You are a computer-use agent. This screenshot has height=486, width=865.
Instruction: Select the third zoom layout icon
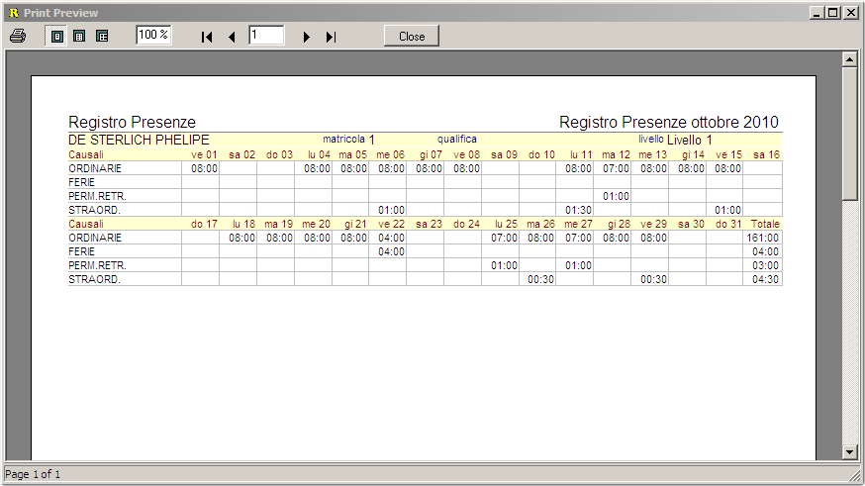(102, 37)
